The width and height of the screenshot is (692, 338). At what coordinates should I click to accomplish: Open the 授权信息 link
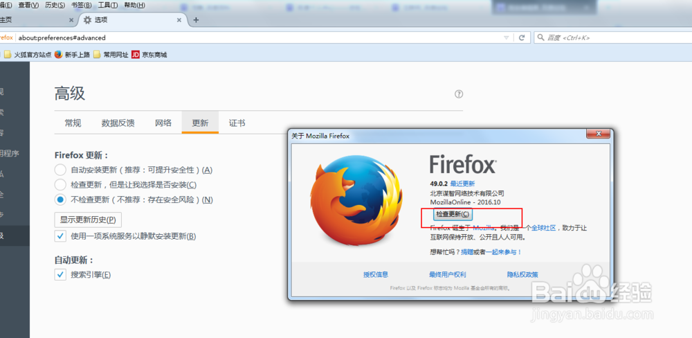click(x=376, y=275)
